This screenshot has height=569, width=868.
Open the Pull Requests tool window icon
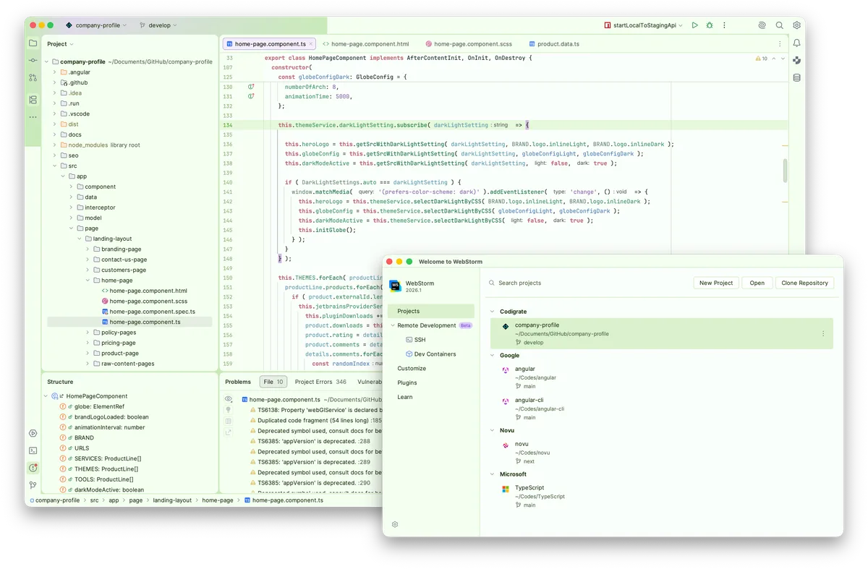point(33,77)
